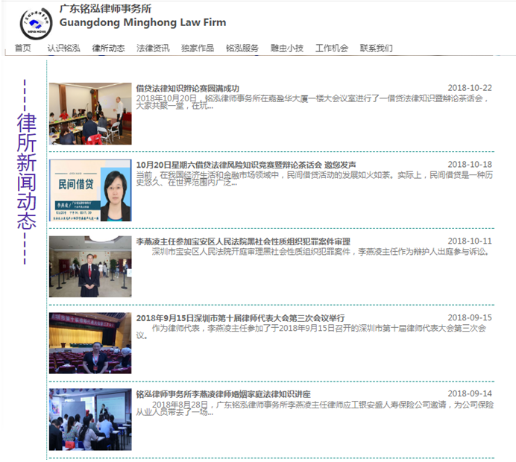This screenshot has height=462, width=516.
Task: Click the date 2018-10-18
Action: click(x=470, y=165)
